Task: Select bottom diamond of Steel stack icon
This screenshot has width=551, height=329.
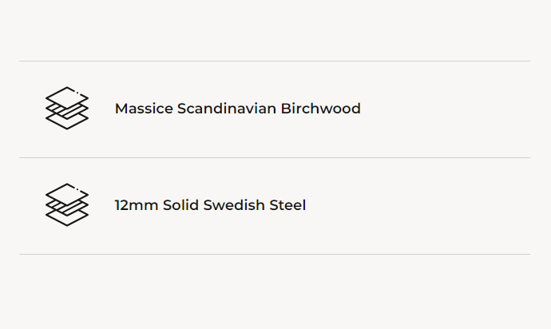Action: coord(67,218)
